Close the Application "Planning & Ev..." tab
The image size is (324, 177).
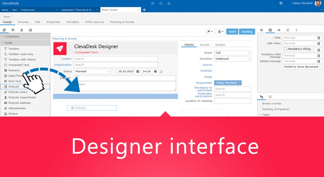click(x=97, y=10)
